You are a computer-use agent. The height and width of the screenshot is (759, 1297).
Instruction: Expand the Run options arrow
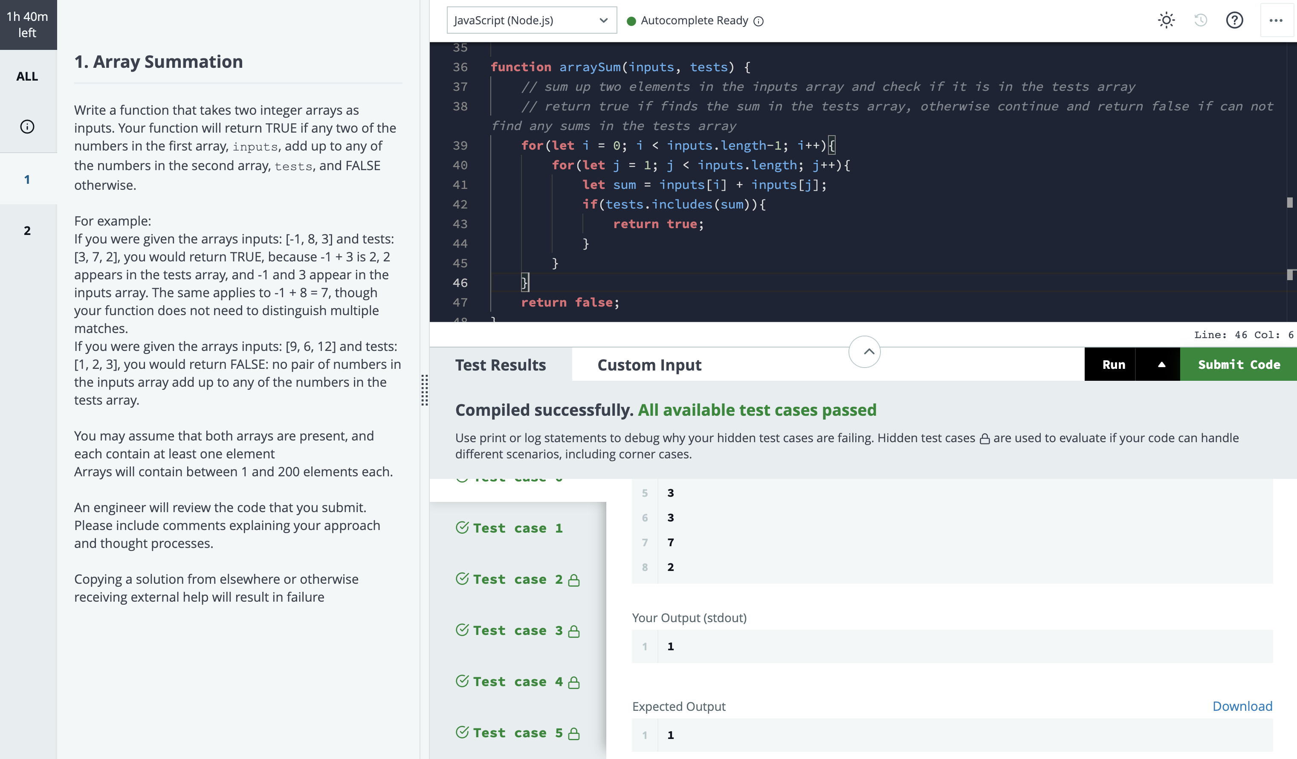(x=1161, y=364)
